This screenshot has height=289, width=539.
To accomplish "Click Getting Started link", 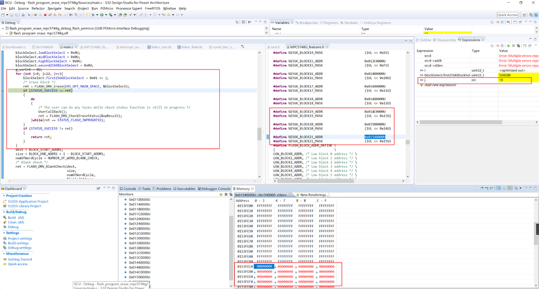I will pyautogui.click(x=20, y=259).
